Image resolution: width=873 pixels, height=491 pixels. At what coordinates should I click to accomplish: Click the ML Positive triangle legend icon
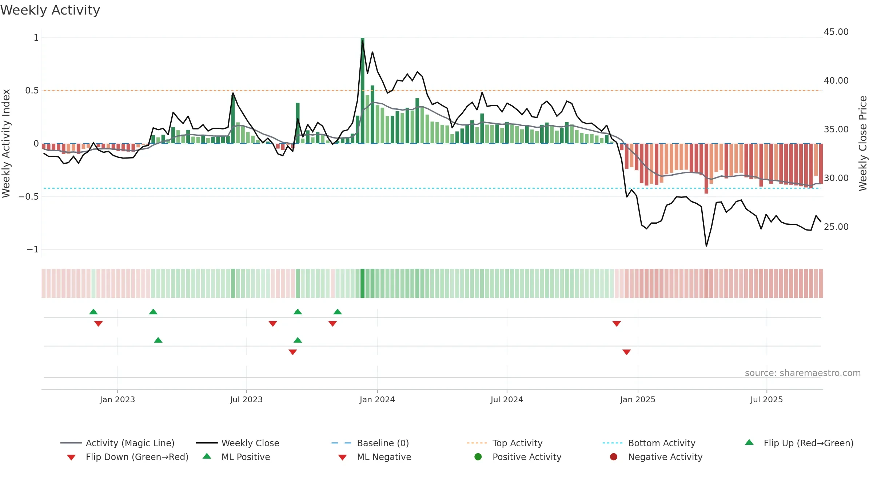(207, 456)
